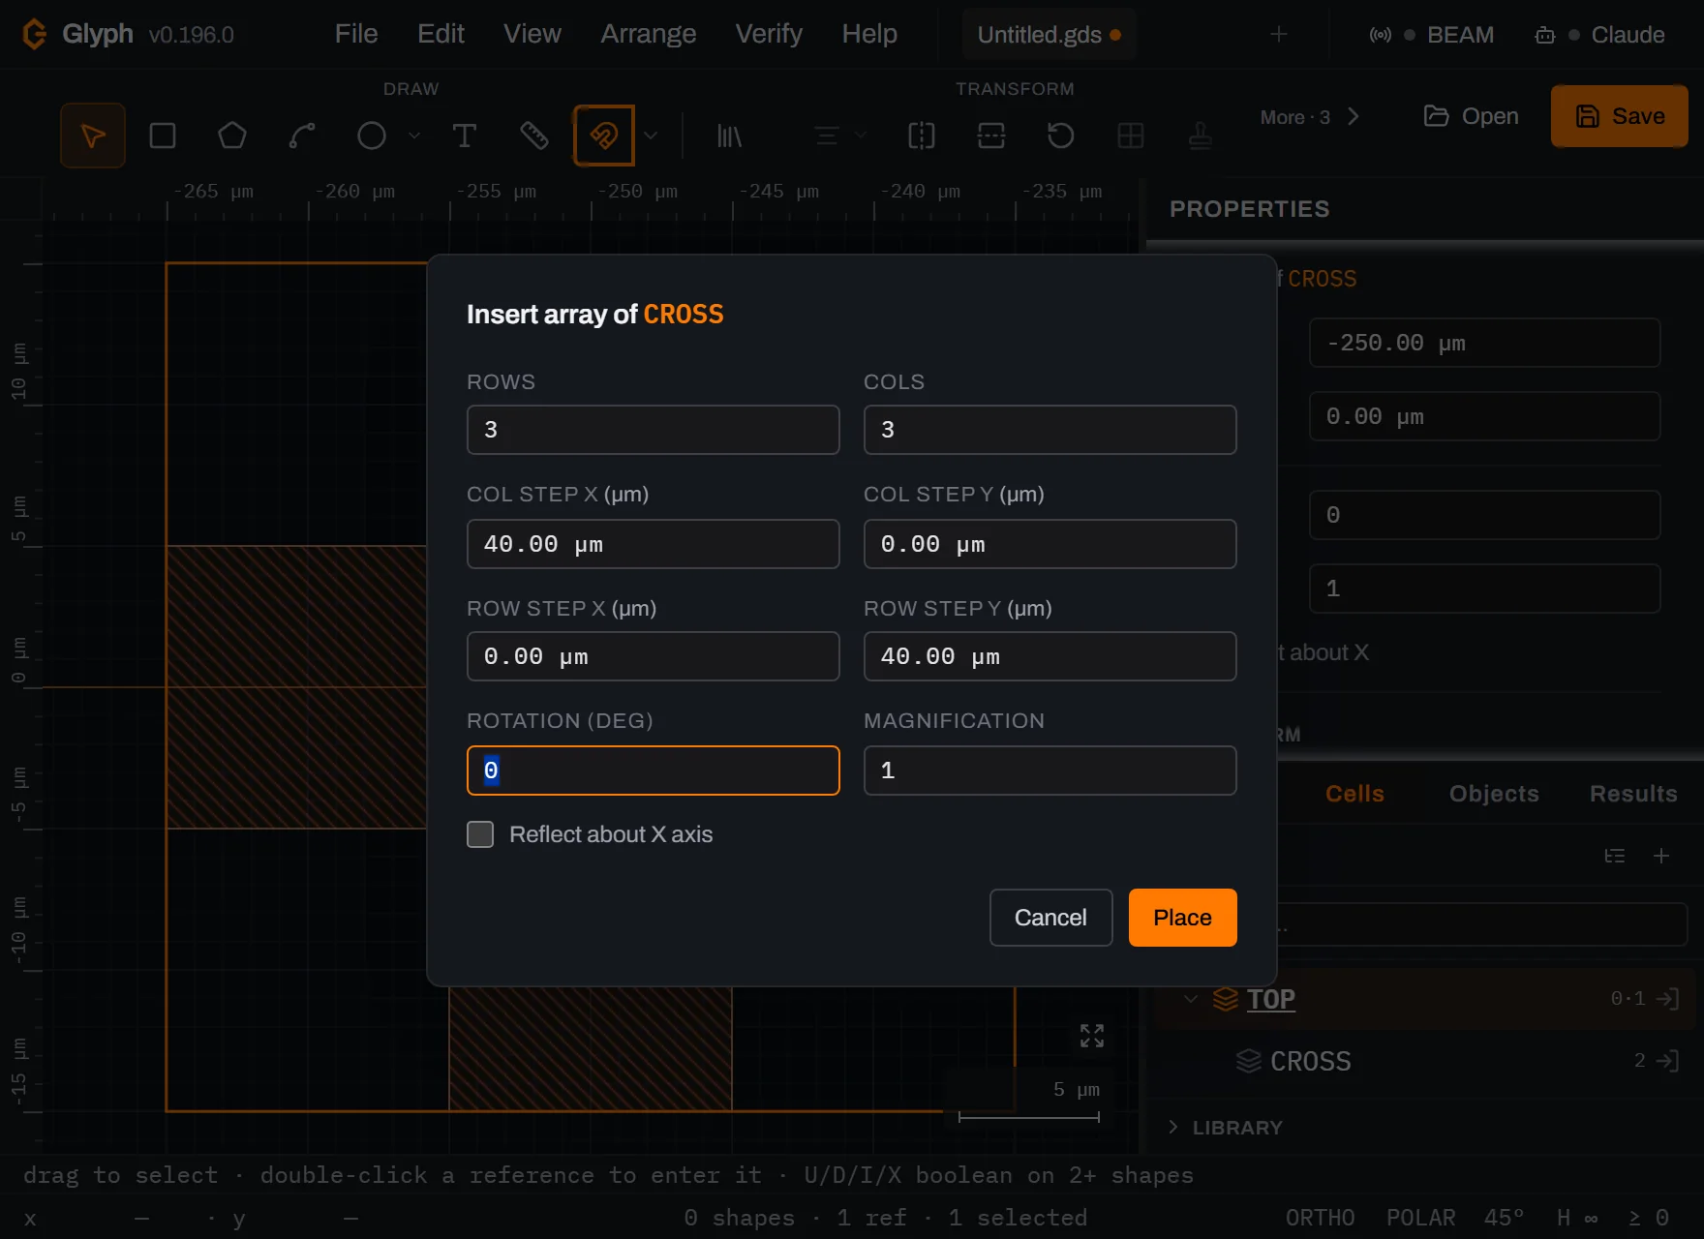Click the Place button
Image resolution: width=1704 pixels, height=1239 pixels.
tap(1182, 918)
